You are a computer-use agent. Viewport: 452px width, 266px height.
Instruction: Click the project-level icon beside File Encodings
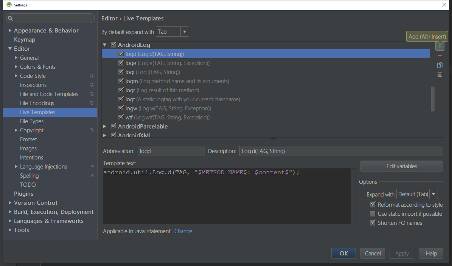coord(92,103)
